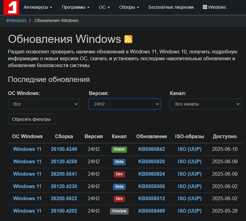Open ISO (UUP) for KB5060824 row
This screenshot has height=221, width=246.
coord(190,174)
